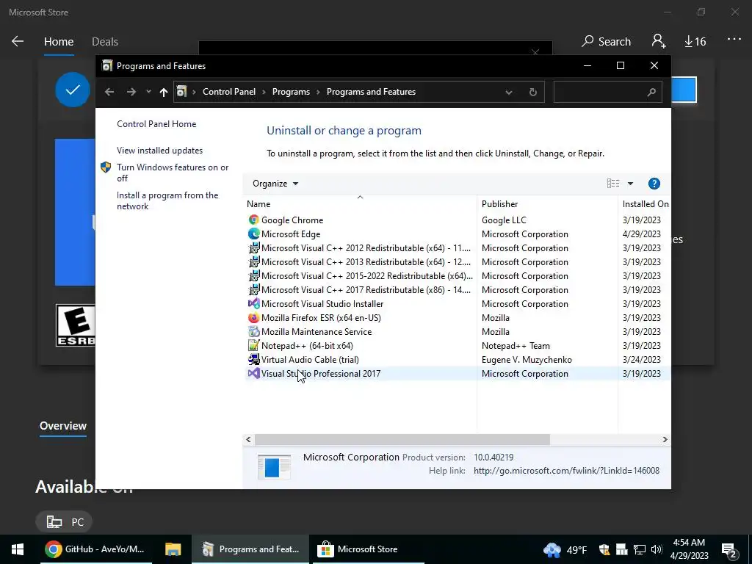This screenshot has height=564, width=752.
Task: Open Microsoft Store downloads showing 16
Action: 695,42
